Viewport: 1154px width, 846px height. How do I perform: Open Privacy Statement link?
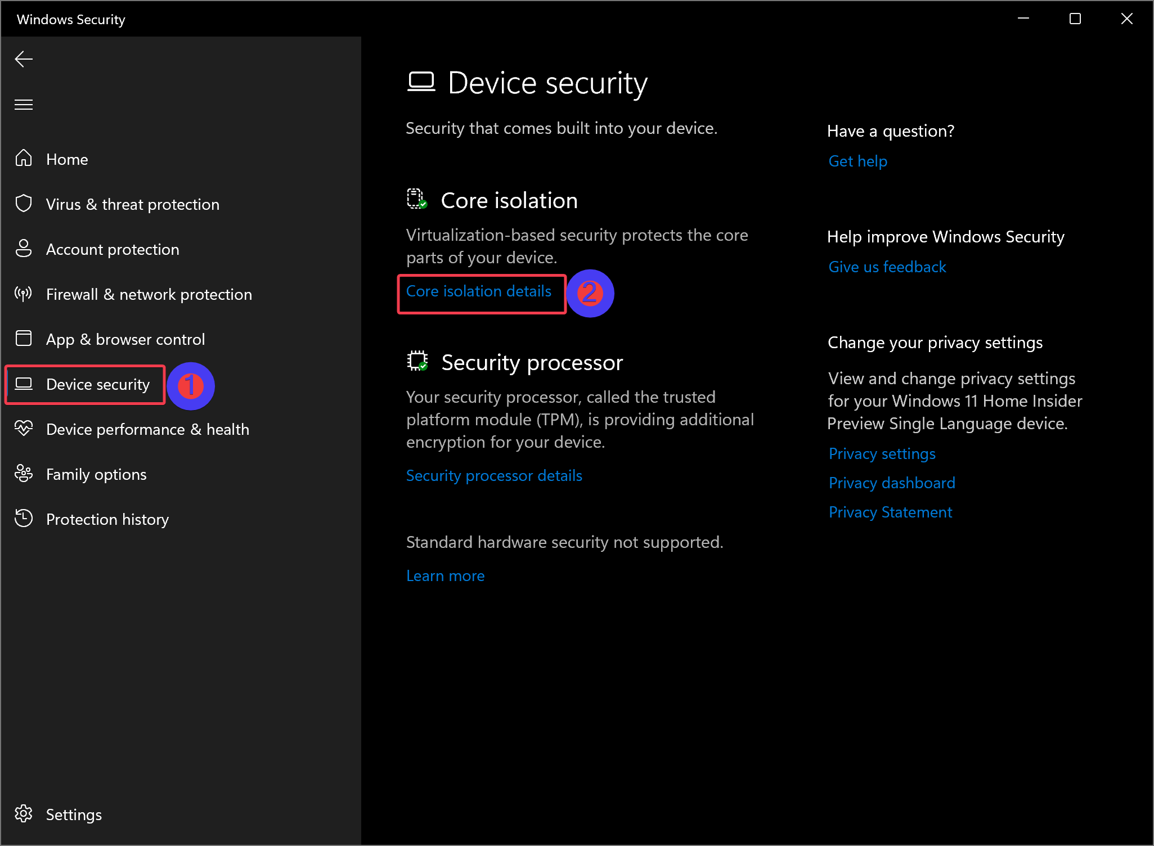890,512
